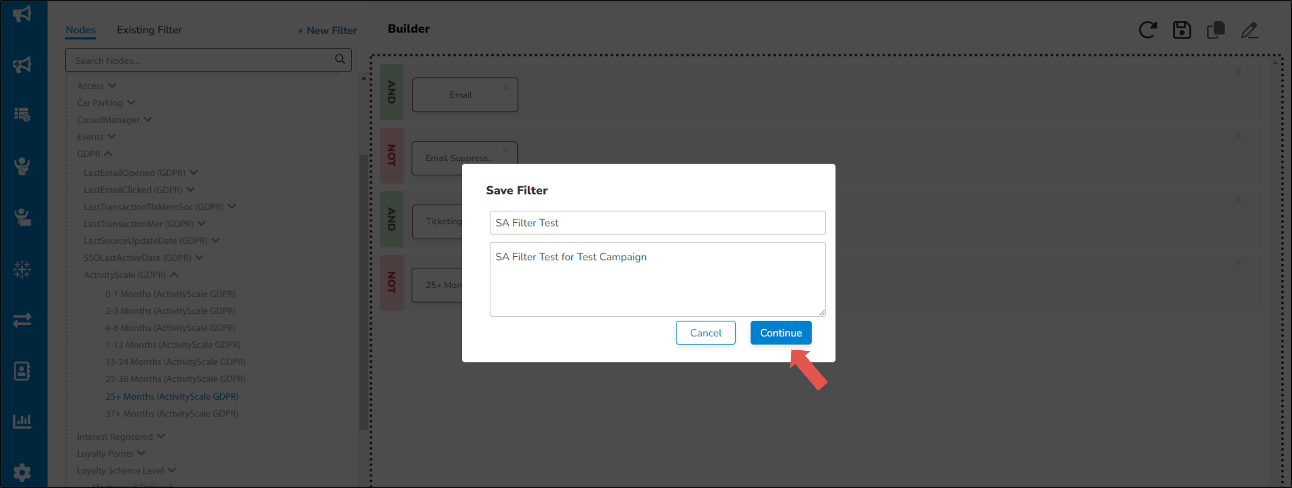Toggle the AND operator on the Email block

[392, 92]
